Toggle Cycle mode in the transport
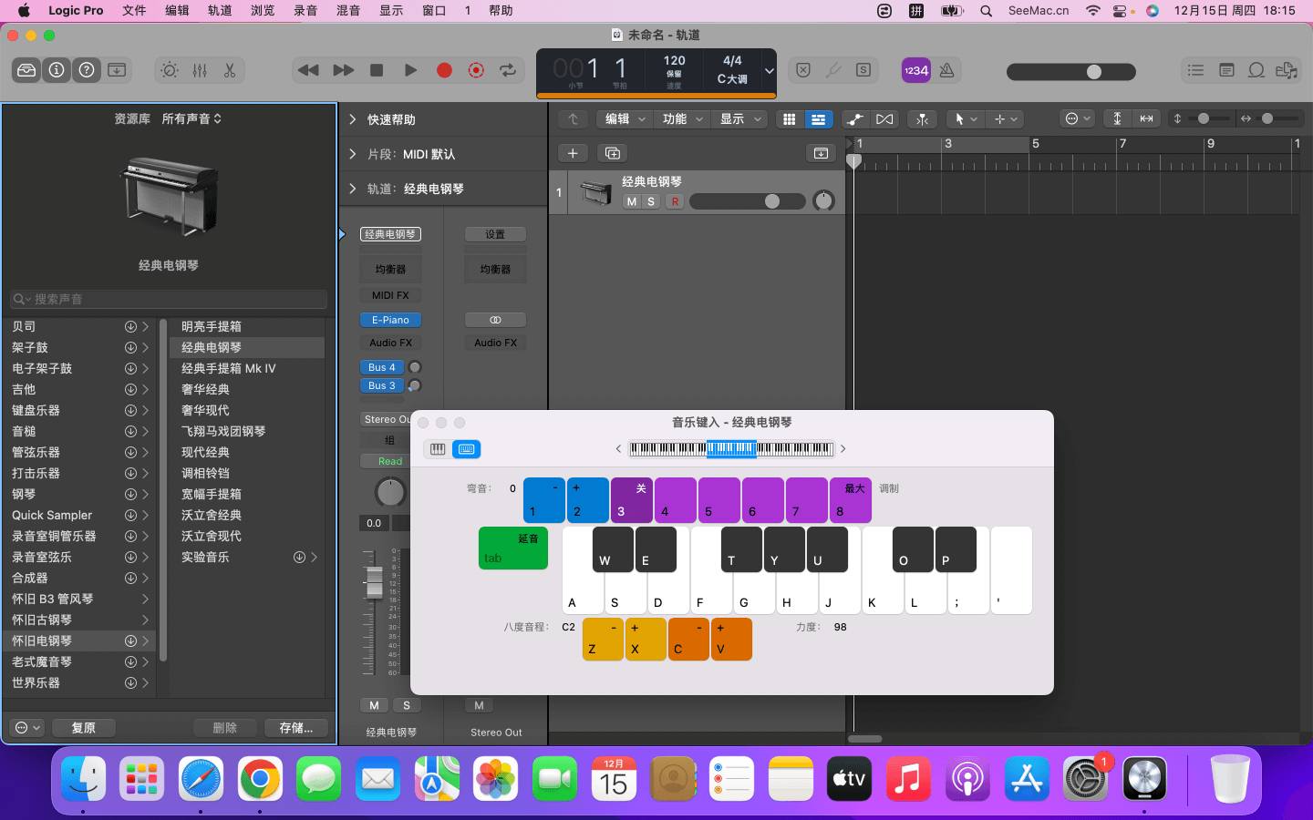Image resolution: width=1313 pixels, height=820 pixels. (x=508, y=70)
